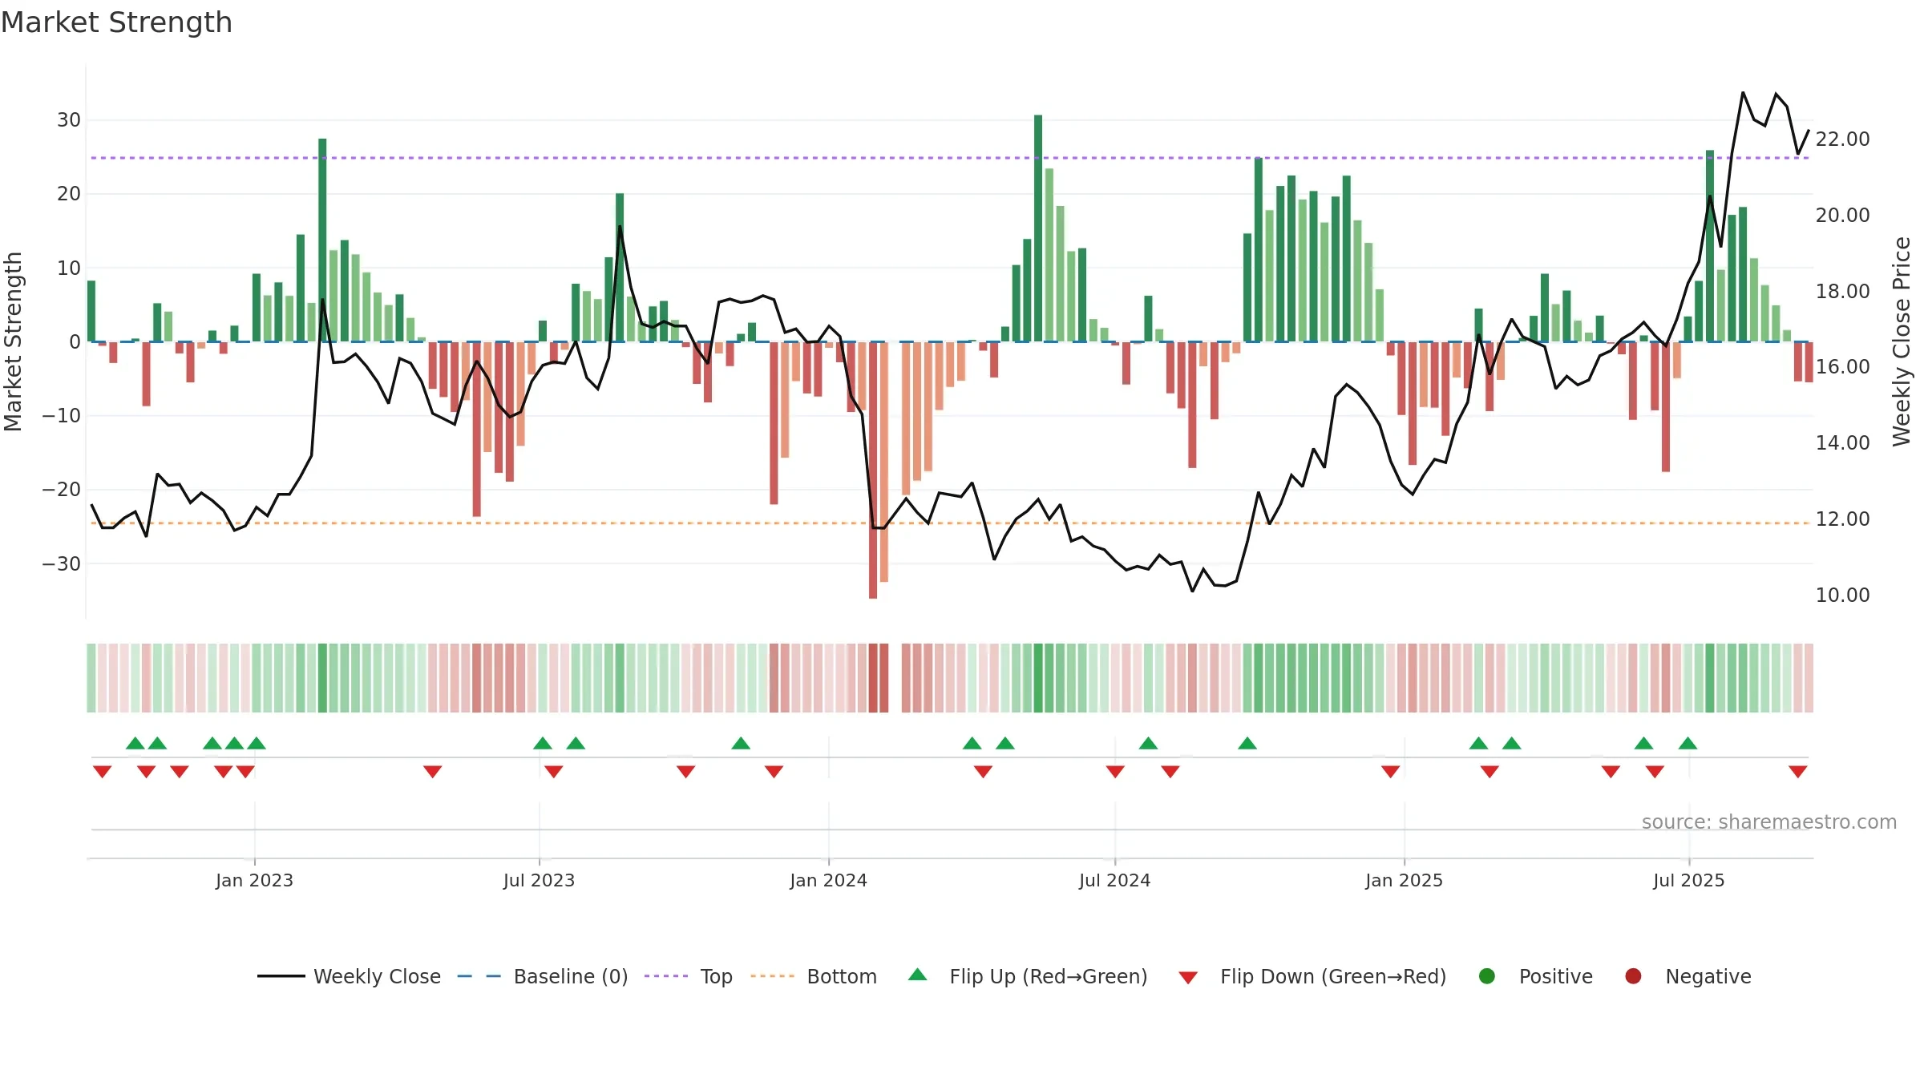Click the rotated left axis title Market Strength
This screenshot has height=1082, width=1924.
point(13,341)
